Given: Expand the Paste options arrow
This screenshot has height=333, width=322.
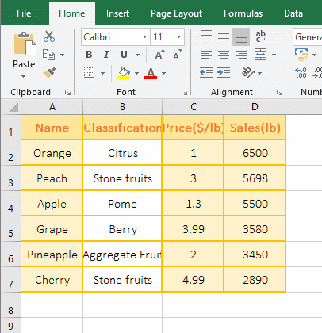Looking at the screenshot, I should click(24, 76).
